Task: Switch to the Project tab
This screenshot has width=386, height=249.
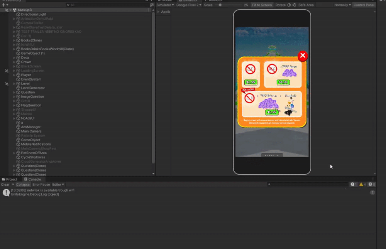Action: tap(9, 180)
